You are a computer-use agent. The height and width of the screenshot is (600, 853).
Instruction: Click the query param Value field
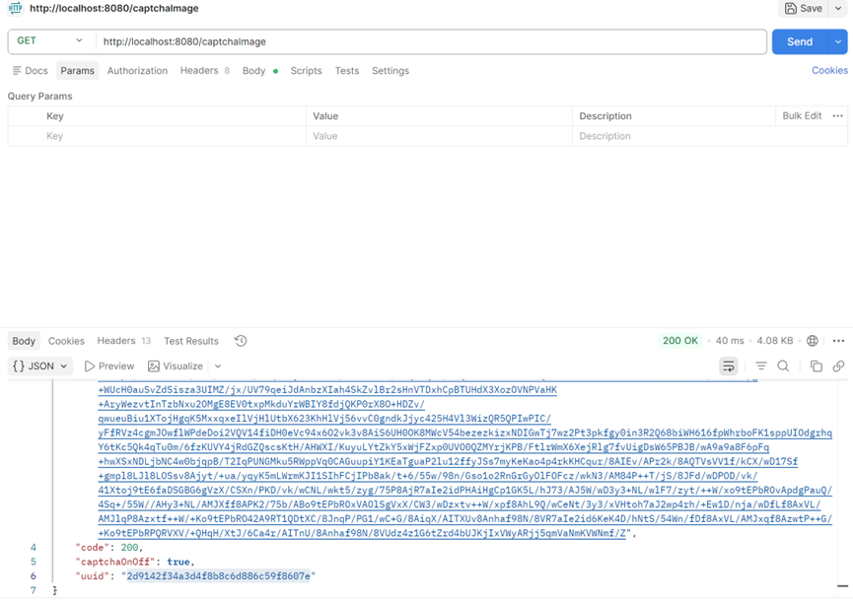439,136
